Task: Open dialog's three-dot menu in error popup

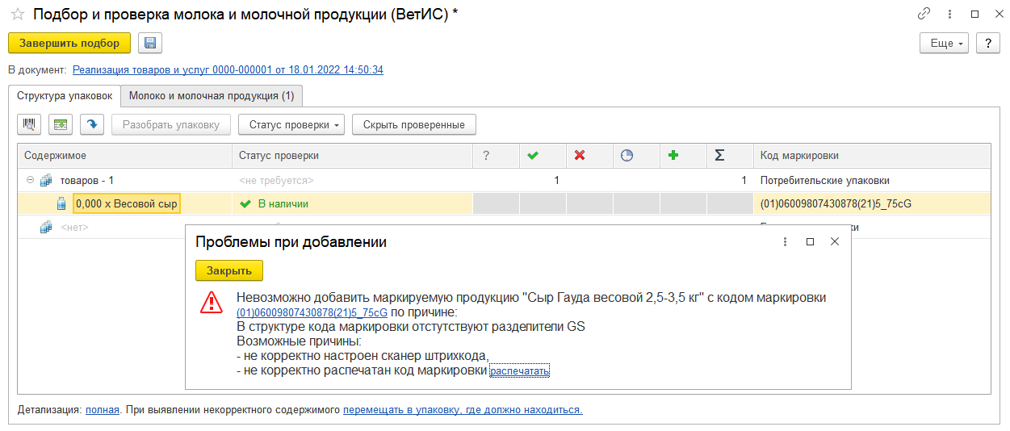Action: [x=785, y=241]
